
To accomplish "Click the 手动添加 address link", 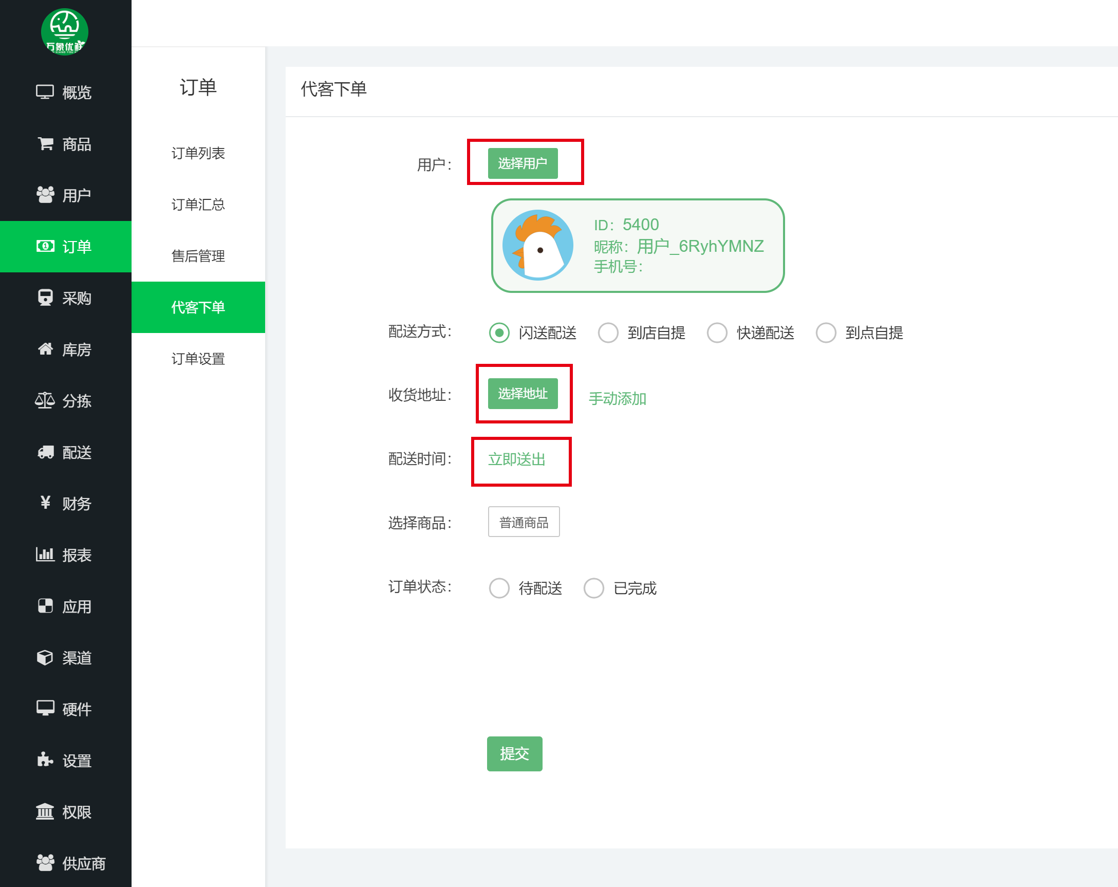I will point(617,399).
